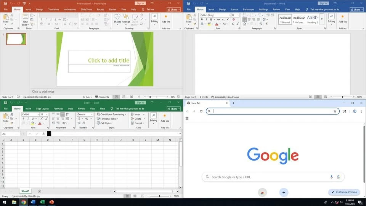Open References tab in Word

249,10
